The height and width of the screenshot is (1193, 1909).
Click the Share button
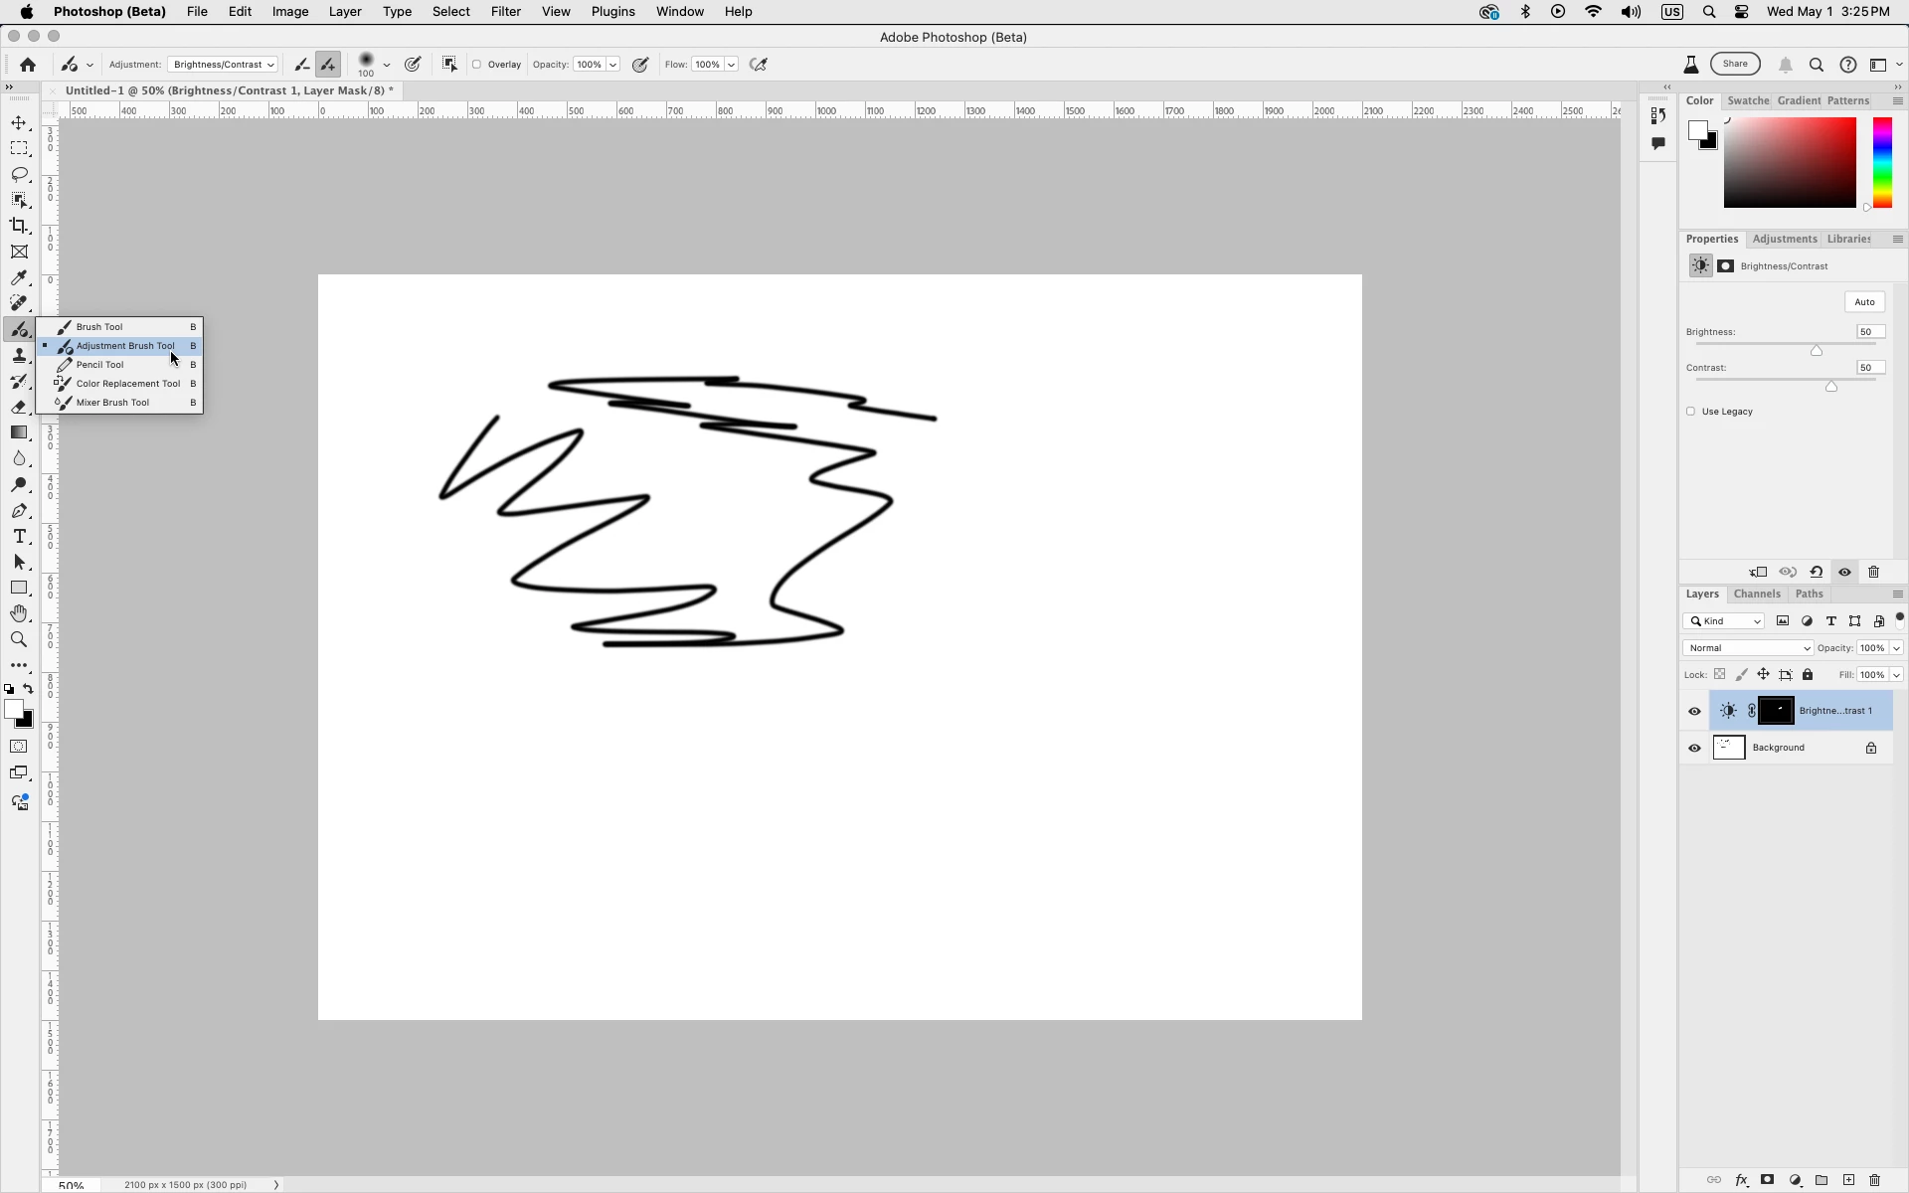1734,64
